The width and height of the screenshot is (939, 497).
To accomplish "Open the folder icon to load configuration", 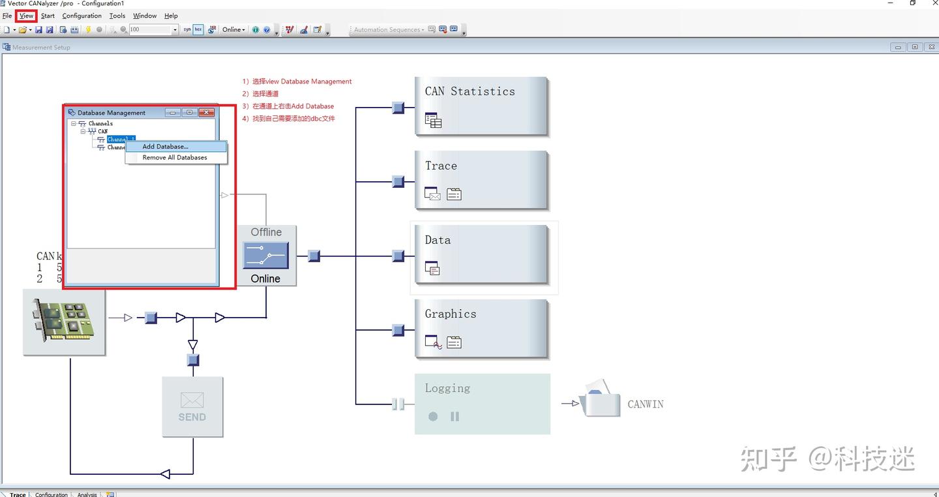I will 23,29.
